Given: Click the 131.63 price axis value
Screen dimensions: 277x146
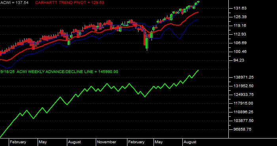Looking at the screenshot, I should click(240, 8).
